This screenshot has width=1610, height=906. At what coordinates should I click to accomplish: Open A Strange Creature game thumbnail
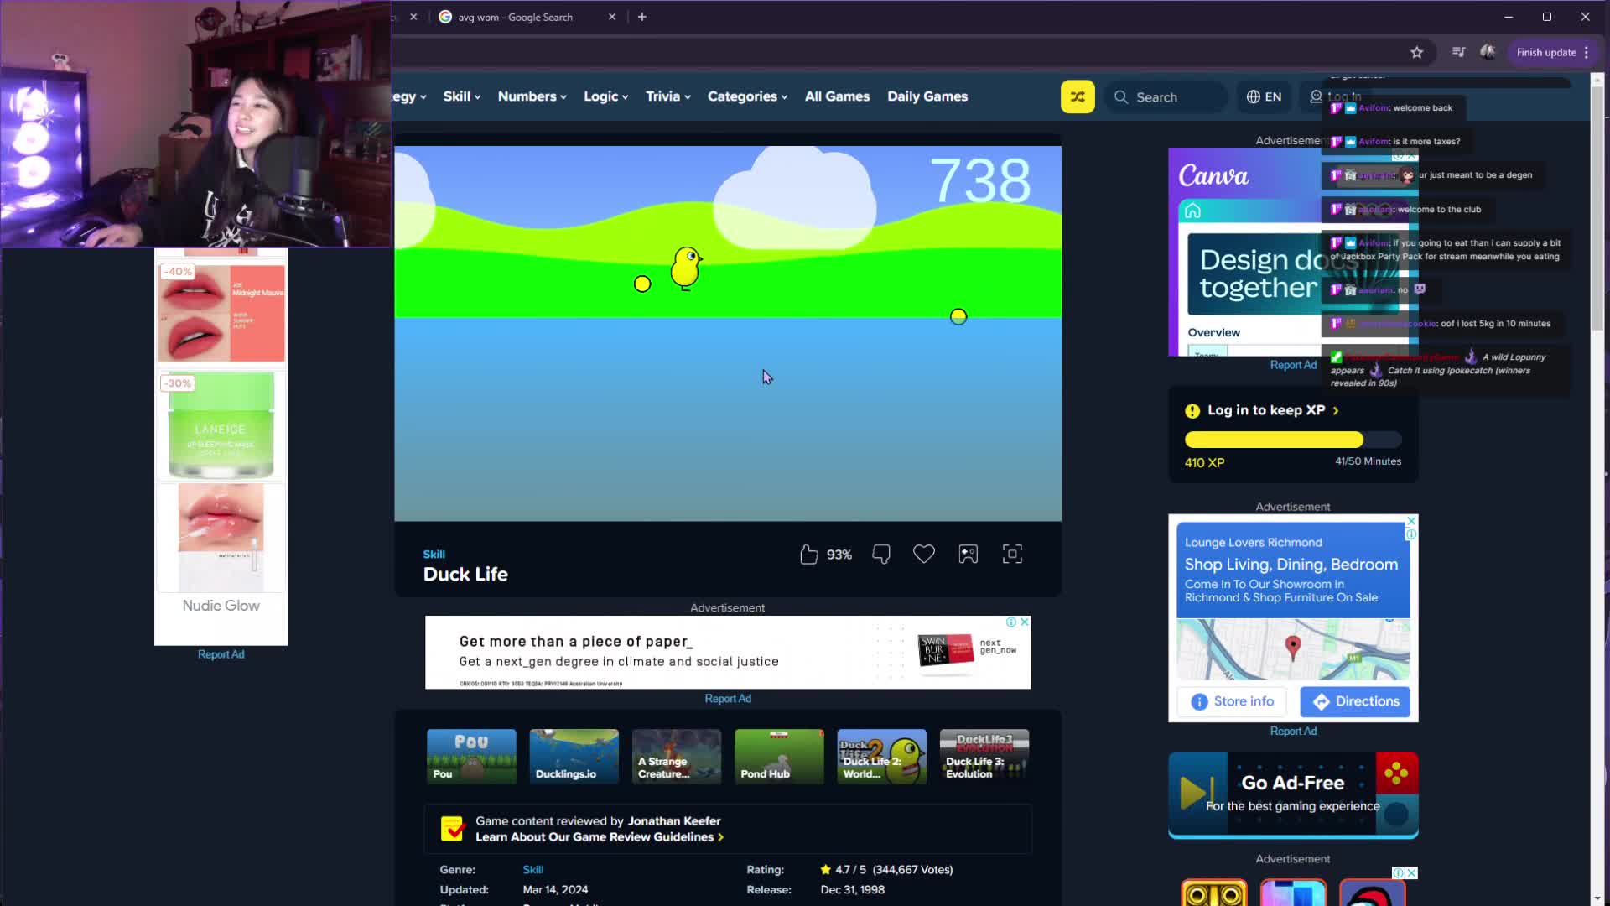coord(676,757)
